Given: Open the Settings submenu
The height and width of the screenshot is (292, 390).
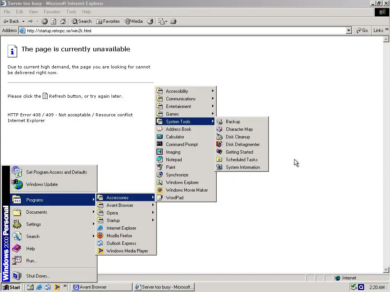Looking at the screenshot, I should pyautogui.click(x=53, y=224).
